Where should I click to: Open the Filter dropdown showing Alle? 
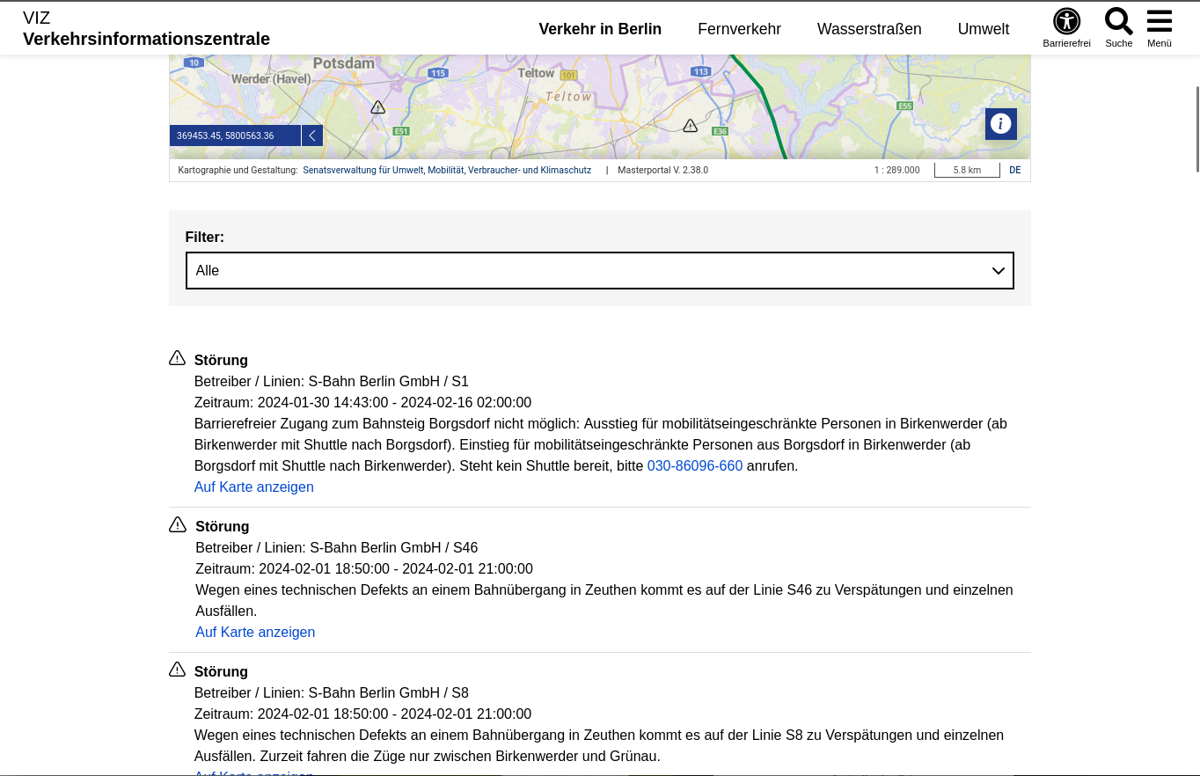tap(599, 270)
